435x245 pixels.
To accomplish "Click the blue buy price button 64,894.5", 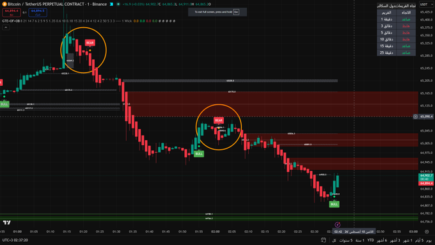I will pos(38,13).
